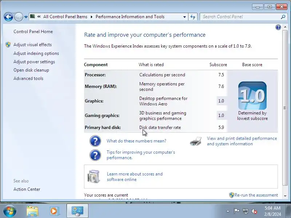Click question icon next to What do these numbers mean

tap(95, 141)
